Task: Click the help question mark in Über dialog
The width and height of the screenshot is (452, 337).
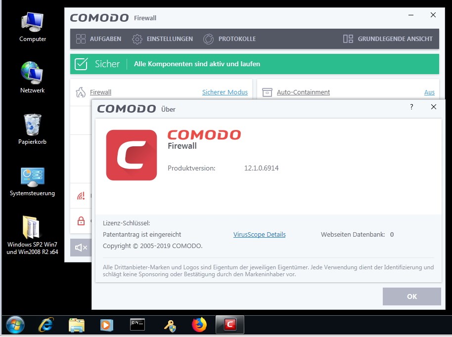Action: (x=411, y=107)
